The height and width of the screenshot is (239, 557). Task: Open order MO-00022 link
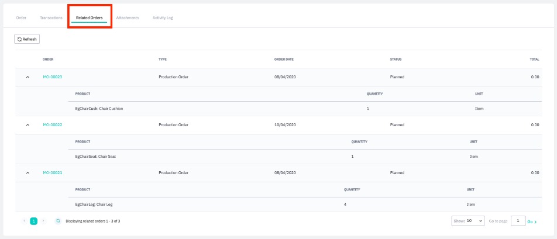pyautogui.click(x=53, y=125)
